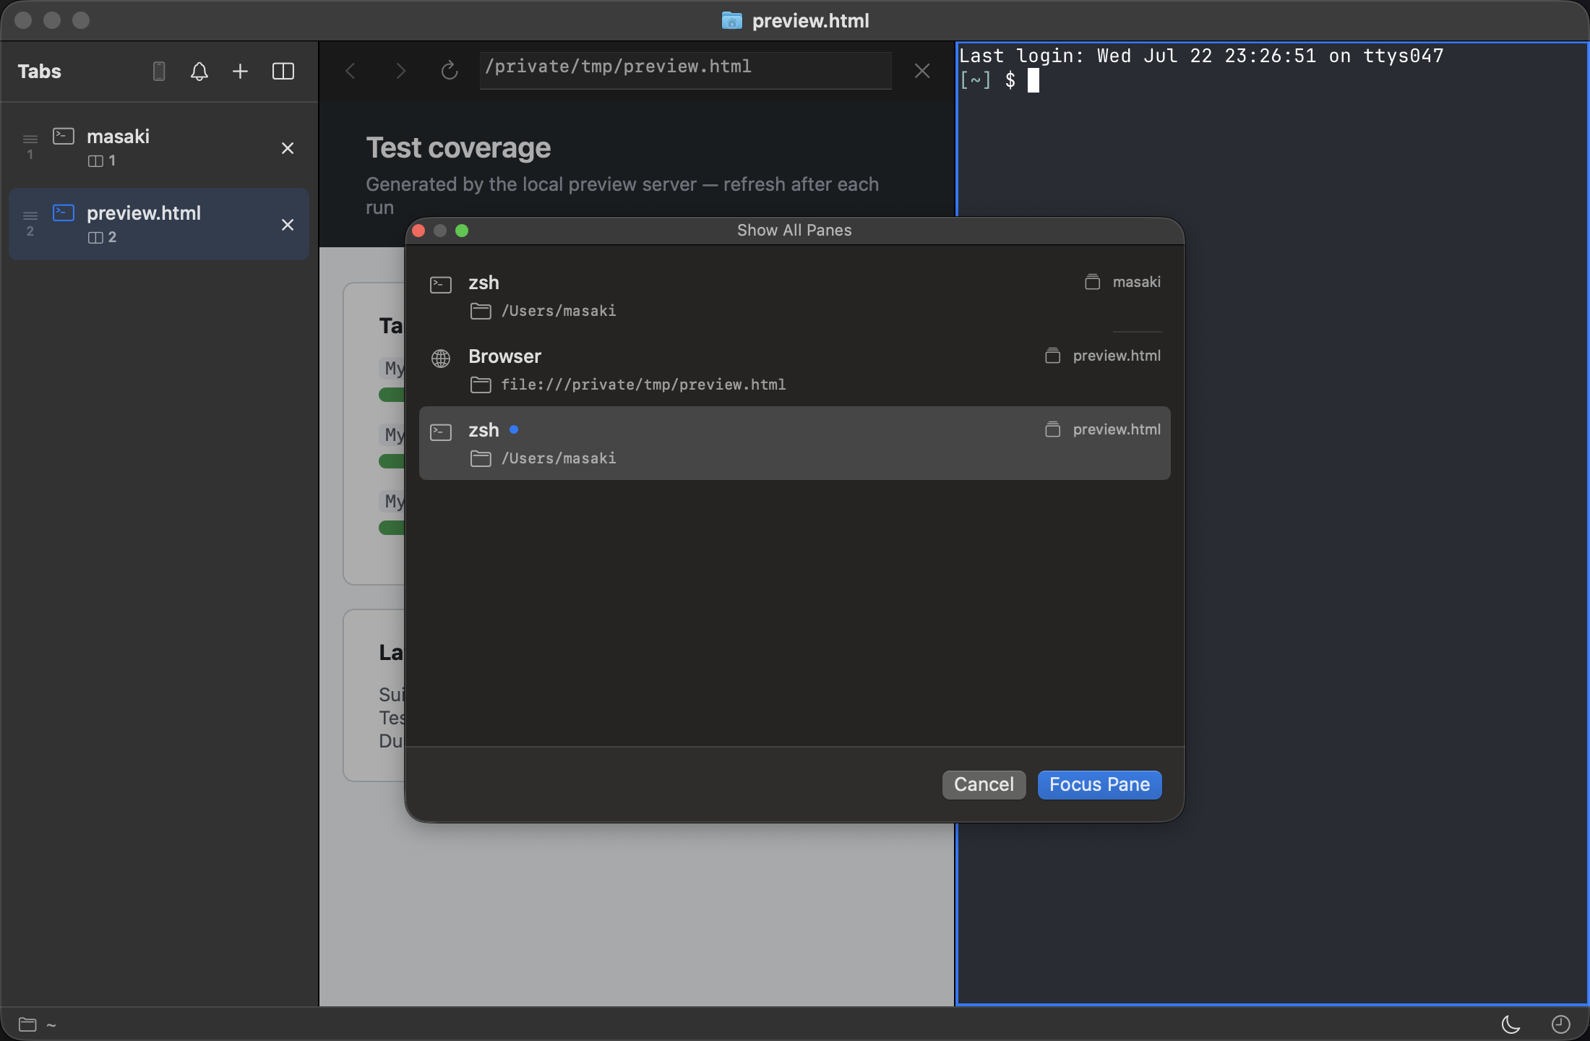This screenshot has height=1041, width=1590.
Task: Click preview.html label in Browser row
Action: 1117,356
